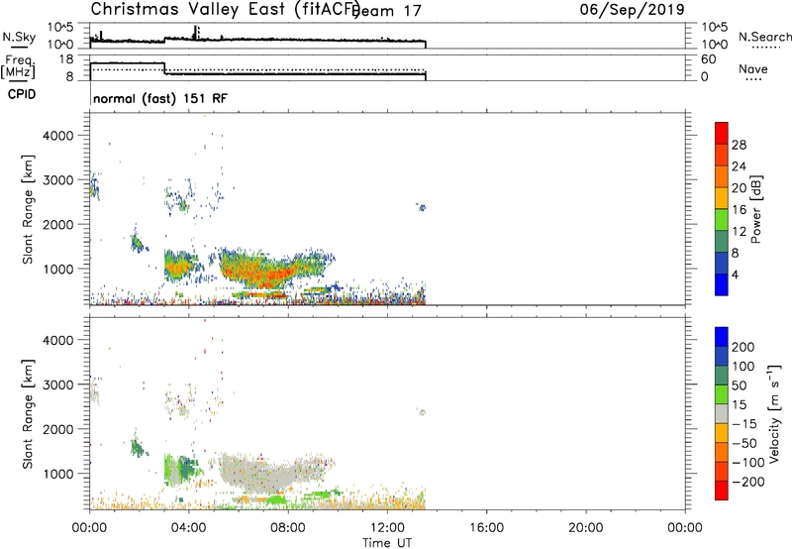Image resolution: width=792 pixels, height=549 pixels.
Task: Click the "Freq. [MHz]" axis label
Action: [19, 66]
